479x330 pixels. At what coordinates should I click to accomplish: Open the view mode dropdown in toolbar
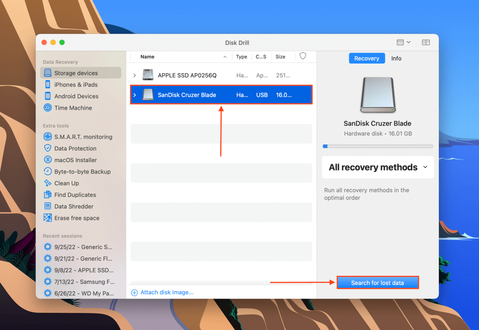click(404, 42)
